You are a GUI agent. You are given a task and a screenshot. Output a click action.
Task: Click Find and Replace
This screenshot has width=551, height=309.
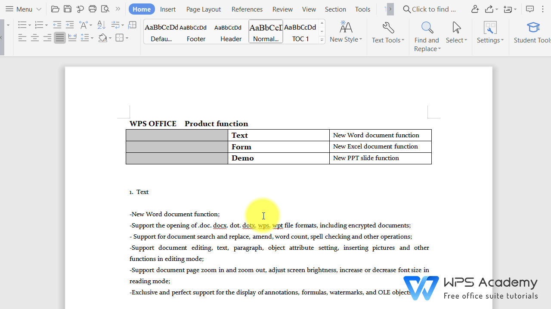tap(427, 36)
